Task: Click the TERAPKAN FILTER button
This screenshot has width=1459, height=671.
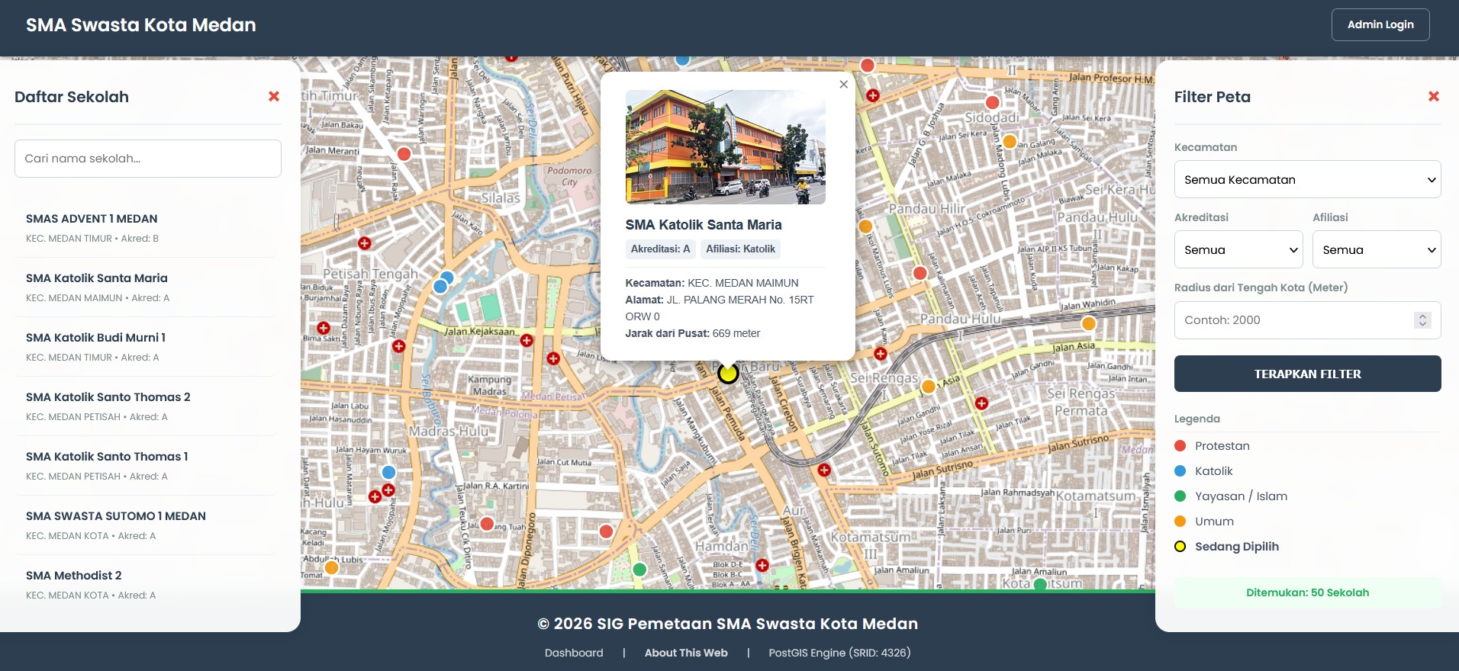Action: click(1307, 374)
